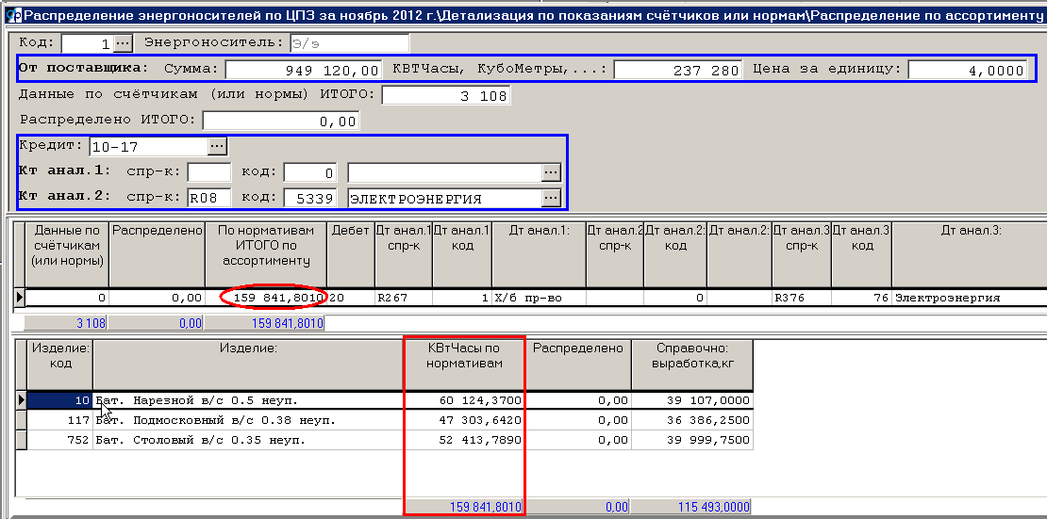
Task: Select row Бат. Нарезной в/с 0.5 неуп.
Action: pyautogui.click(x=248, y=400)
